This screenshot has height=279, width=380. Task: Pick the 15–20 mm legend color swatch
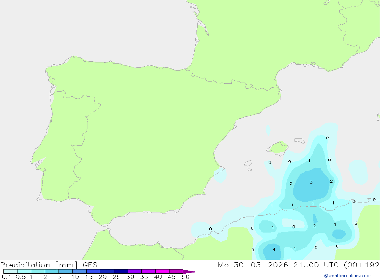pyautogui.click(x=93, y=271)
